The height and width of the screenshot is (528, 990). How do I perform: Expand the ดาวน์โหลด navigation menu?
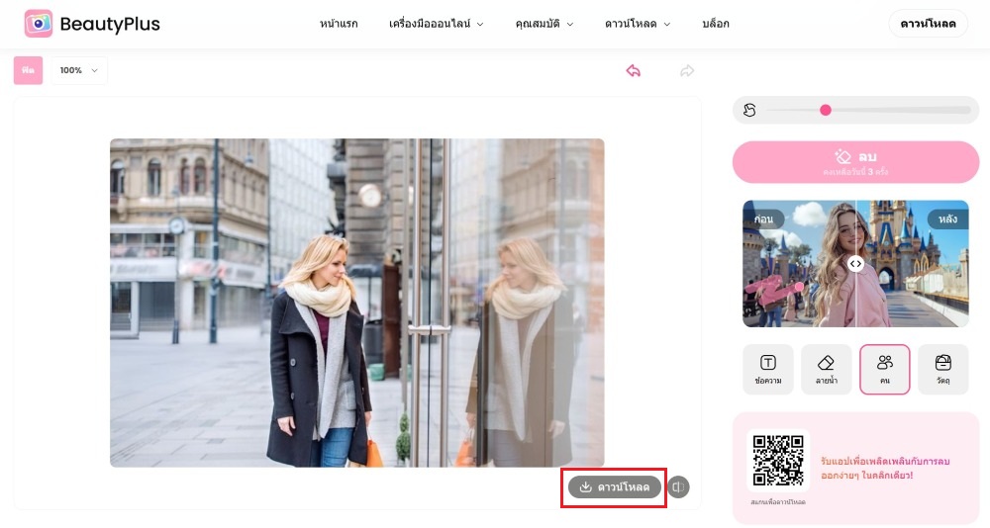pyautogui.click(x=637, y=24)
